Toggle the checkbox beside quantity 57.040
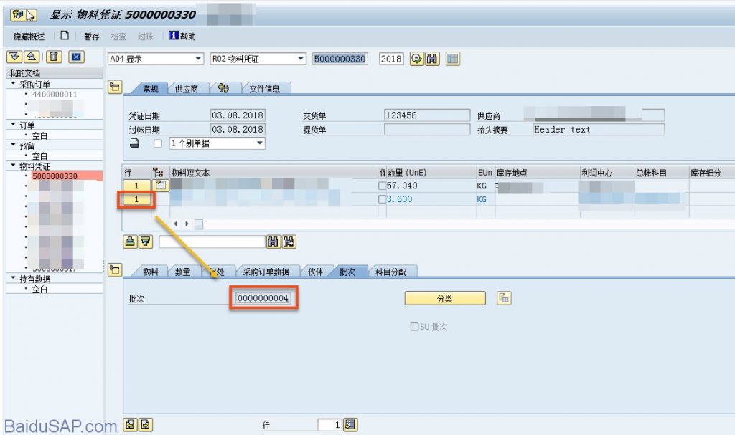The height and width of the screenshot is (435, 735). point(382,186)
